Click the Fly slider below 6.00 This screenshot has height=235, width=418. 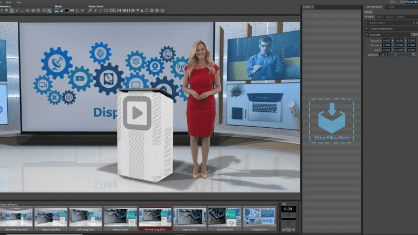(289, 219)
